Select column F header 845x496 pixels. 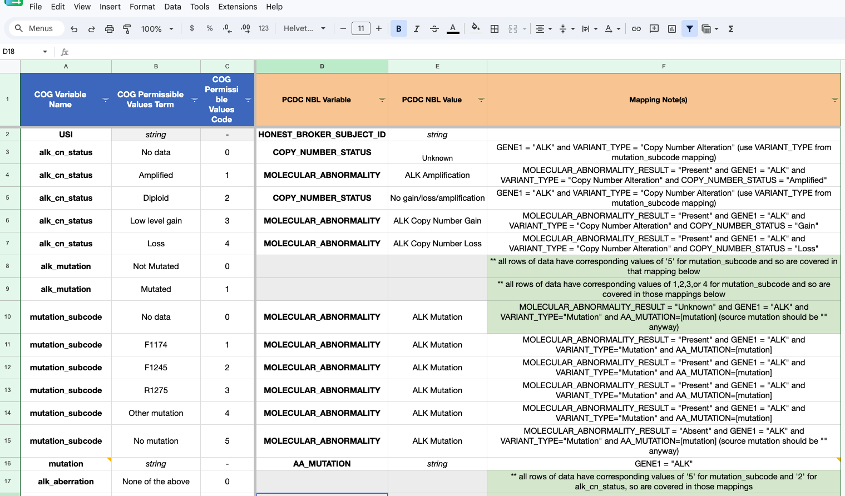point(664,66)
